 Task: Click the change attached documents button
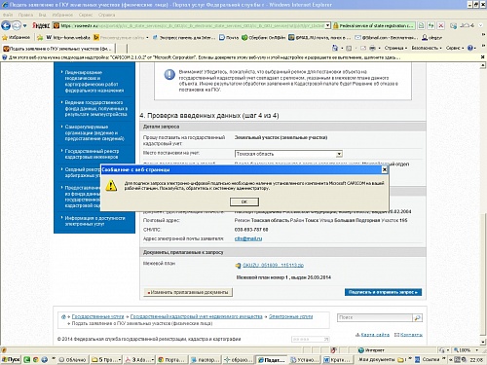188,292
